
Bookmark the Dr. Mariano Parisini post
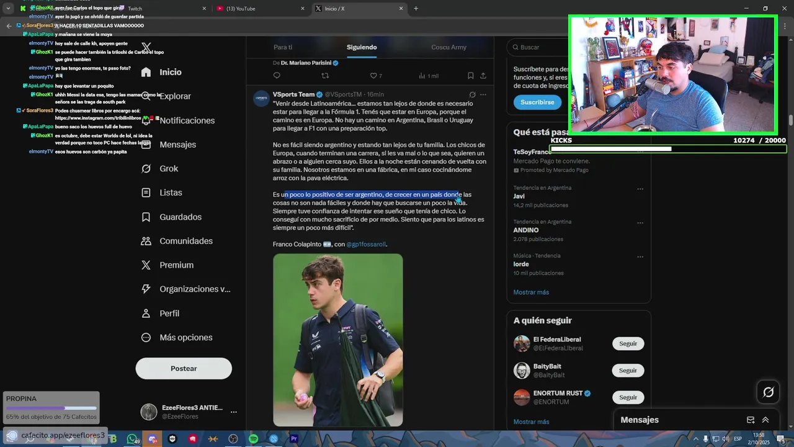[x=470, y=76]
